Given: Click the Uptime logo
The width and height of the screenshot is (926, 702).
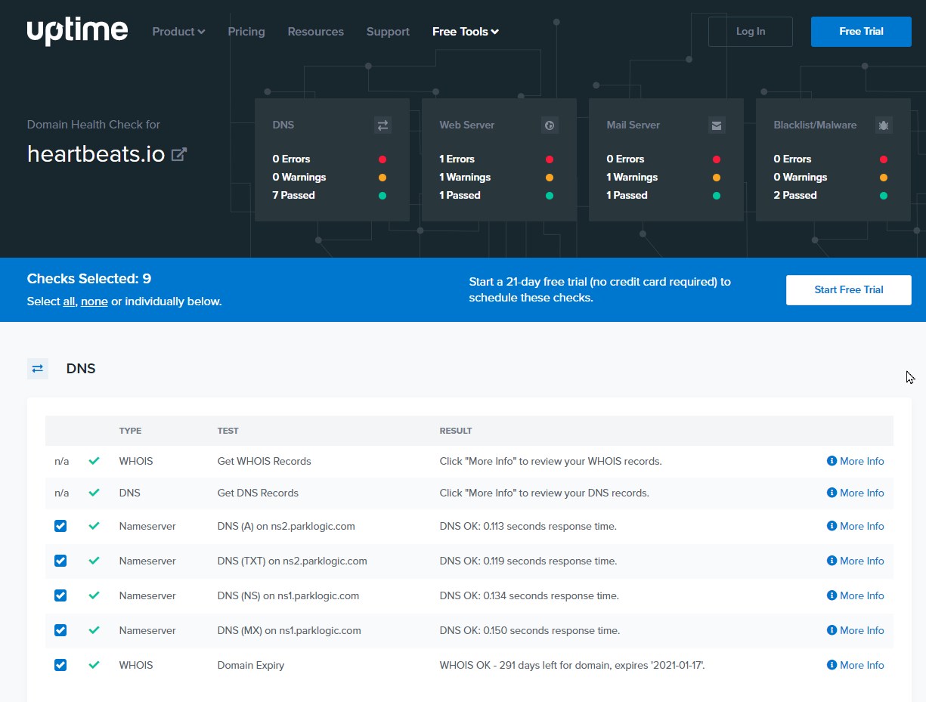Looking at the screenshot, I should (77, 31).
